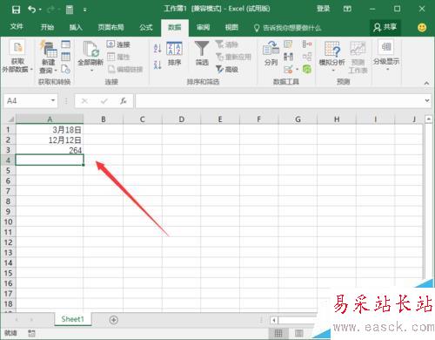Launch 分列 (Text to Columns)

pyautogui.click(x=271, y=53)
